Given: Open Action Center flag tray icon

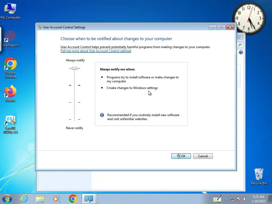Looking at the screenshot, I should pos(239,199).
